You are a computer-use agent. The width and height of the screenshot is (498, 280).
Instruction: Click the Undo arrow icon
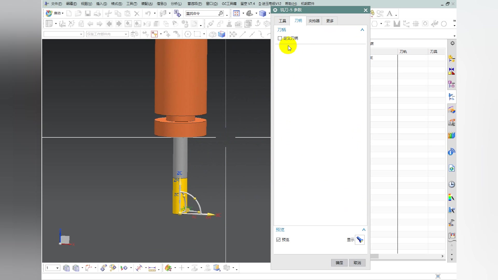(x=148, y=13)
